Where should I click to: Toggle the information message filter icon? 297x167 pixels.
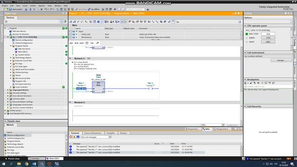pyautogui.click(x=78, y=137)
